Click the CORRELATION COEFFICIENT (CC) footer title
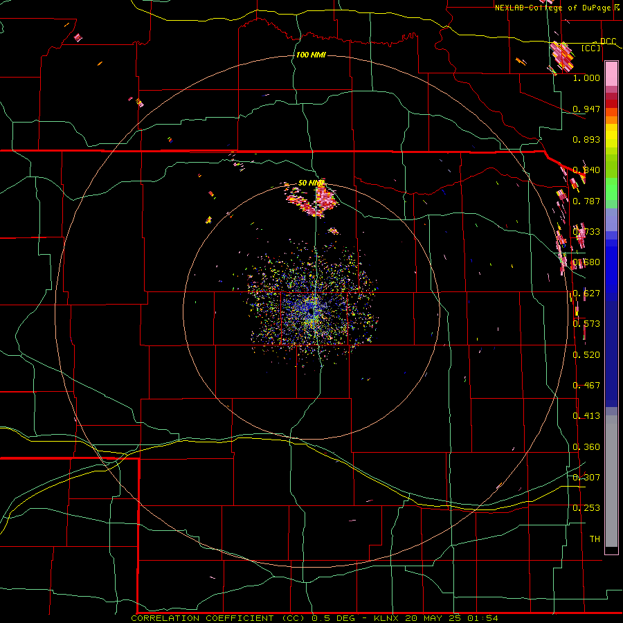The image size is (623, 623). pyautogui.click(x=219, y=618)
